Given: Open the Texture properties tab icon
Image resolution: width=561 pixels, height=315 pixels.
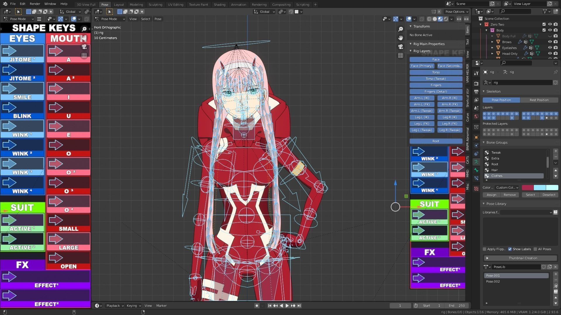Looking at the screenshot, I should click(x=476, y=188).
